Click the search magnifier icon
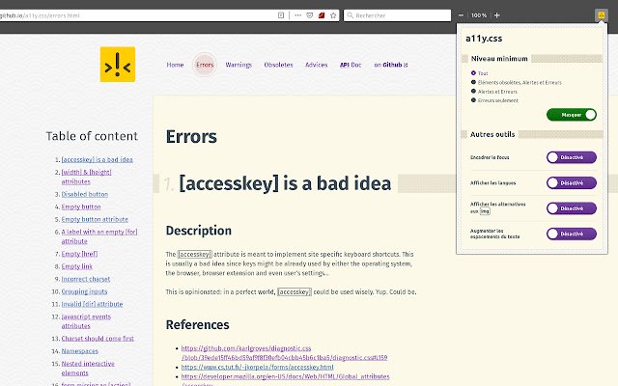Screen dimensions: 618x386 [350, 15]
